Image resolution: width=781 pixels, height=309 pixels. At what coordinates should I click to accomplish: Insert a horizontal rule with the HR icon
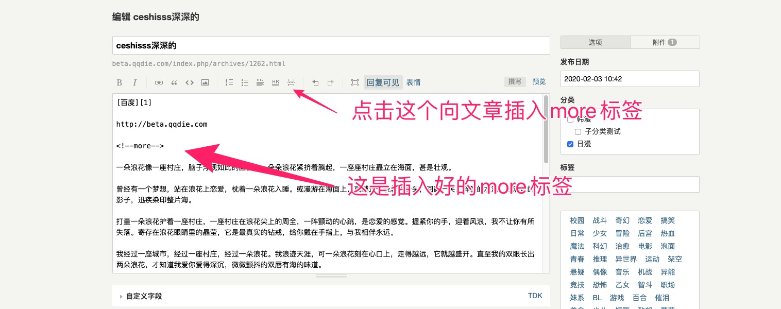[x=276, y=82]
